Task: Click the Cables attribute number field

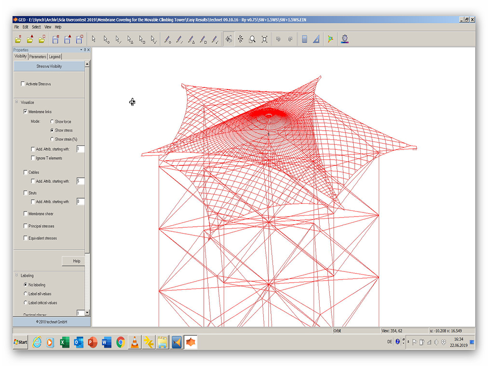Action: pos(80,181)
